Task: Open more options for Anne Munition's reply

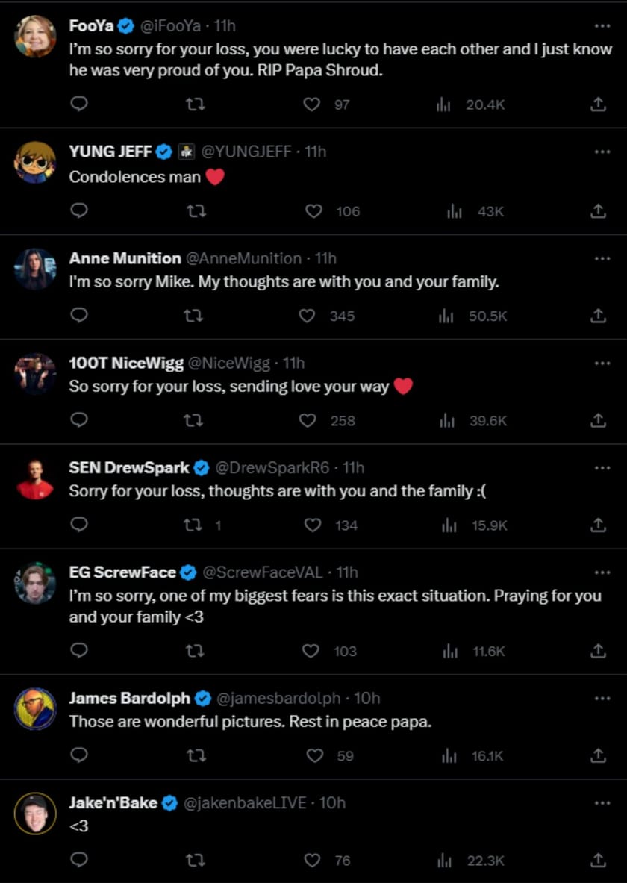Action: coord(602,258)
